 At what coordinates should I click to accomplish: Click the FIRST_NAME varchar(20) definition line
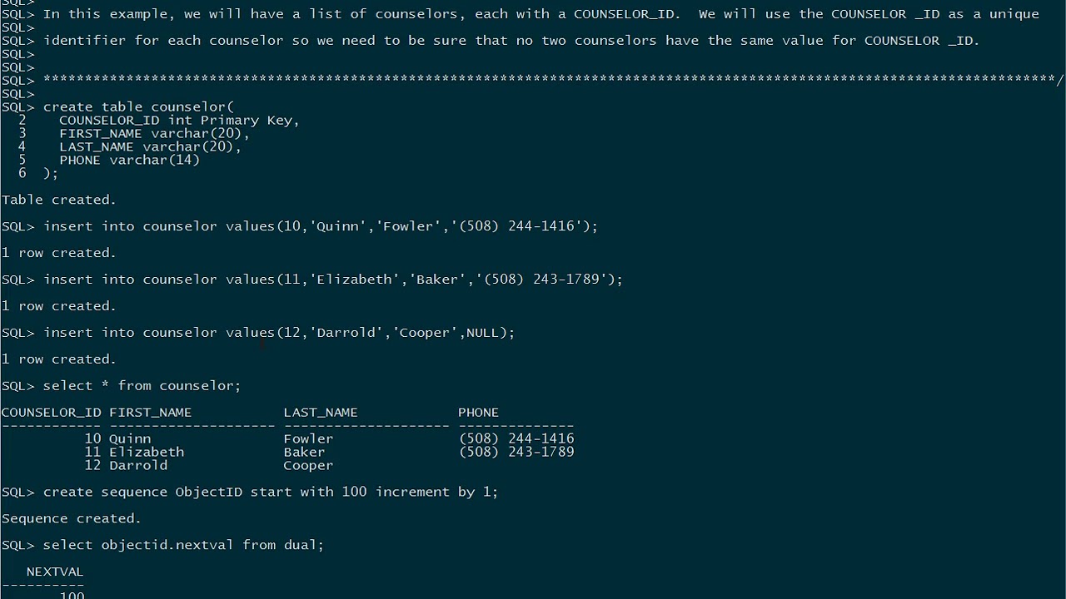coord(154,133)
